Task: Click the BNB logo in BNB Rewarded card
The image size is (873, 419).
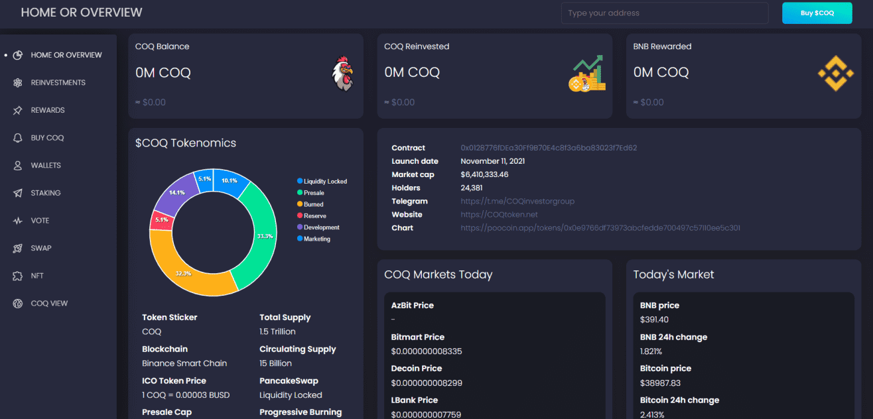Action: coord(835,73)
